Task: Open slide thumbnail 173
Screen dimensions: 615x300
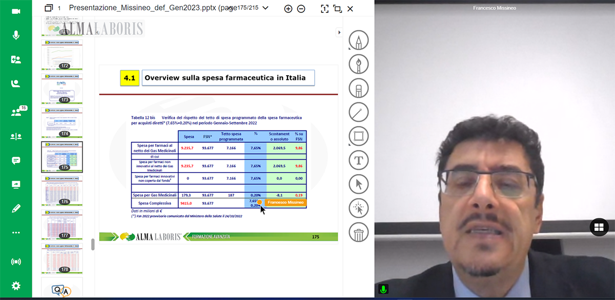Action: [61, 89]
